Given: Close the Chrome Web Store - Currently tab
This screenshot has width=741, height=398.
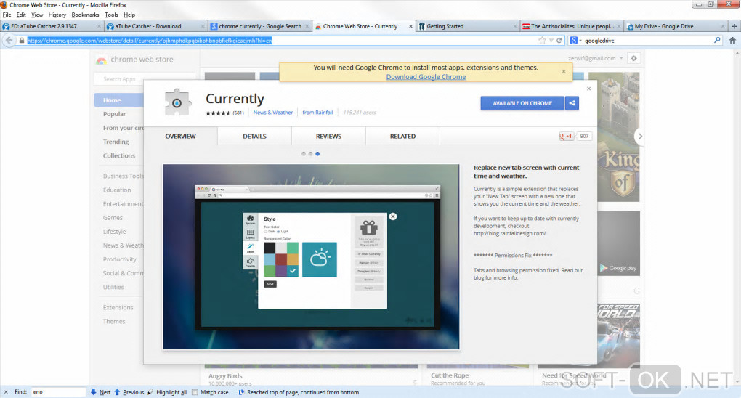Looking at the screenshot, I should 410,26.
